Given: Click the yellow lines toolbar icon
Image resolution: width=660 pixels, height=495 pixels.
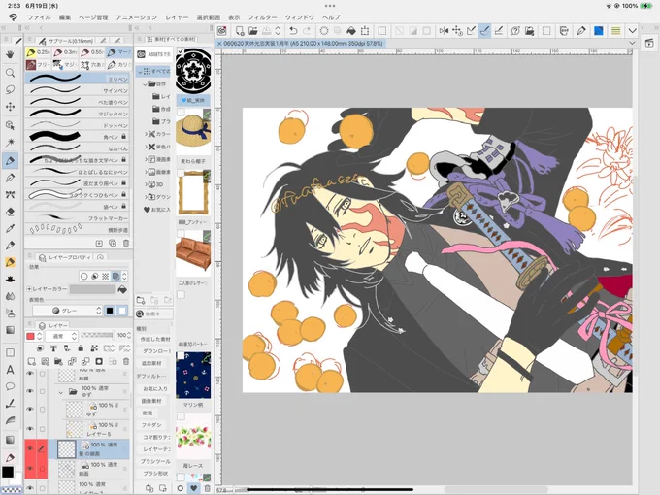Looking at the screenshot, I should coord(615,31).
